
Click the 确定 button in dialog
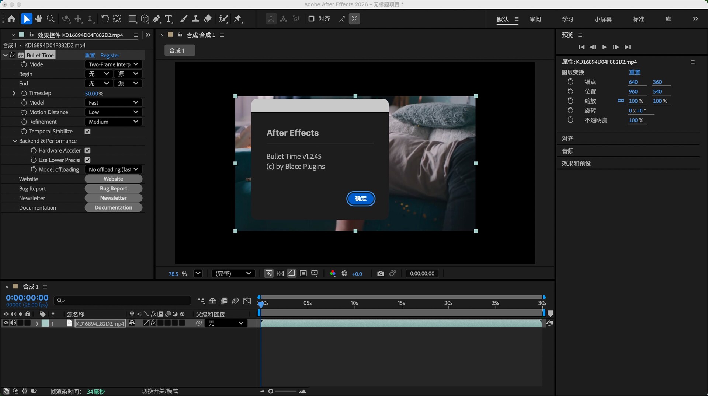361,199
